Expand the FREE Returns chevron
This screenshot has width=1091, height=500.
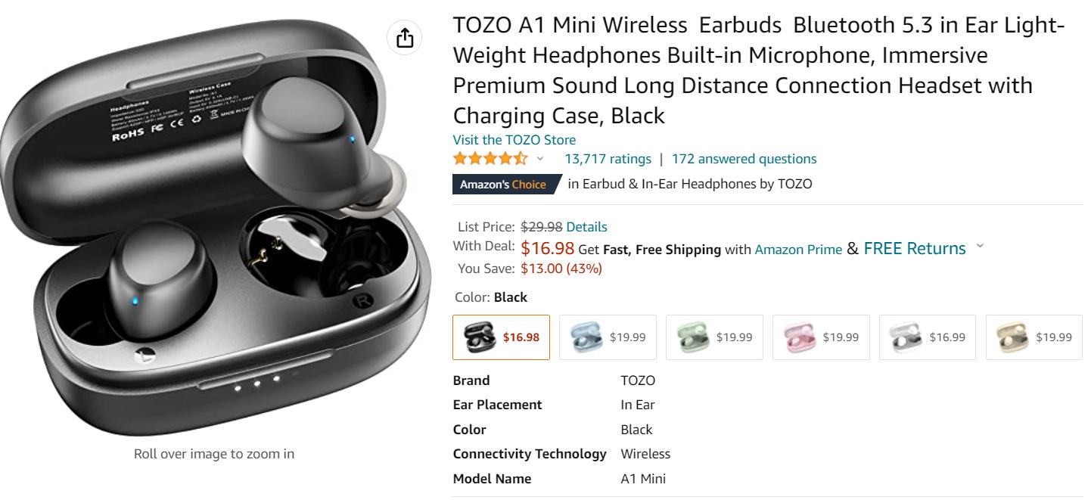pyautogui.click(x=981, y=246)
